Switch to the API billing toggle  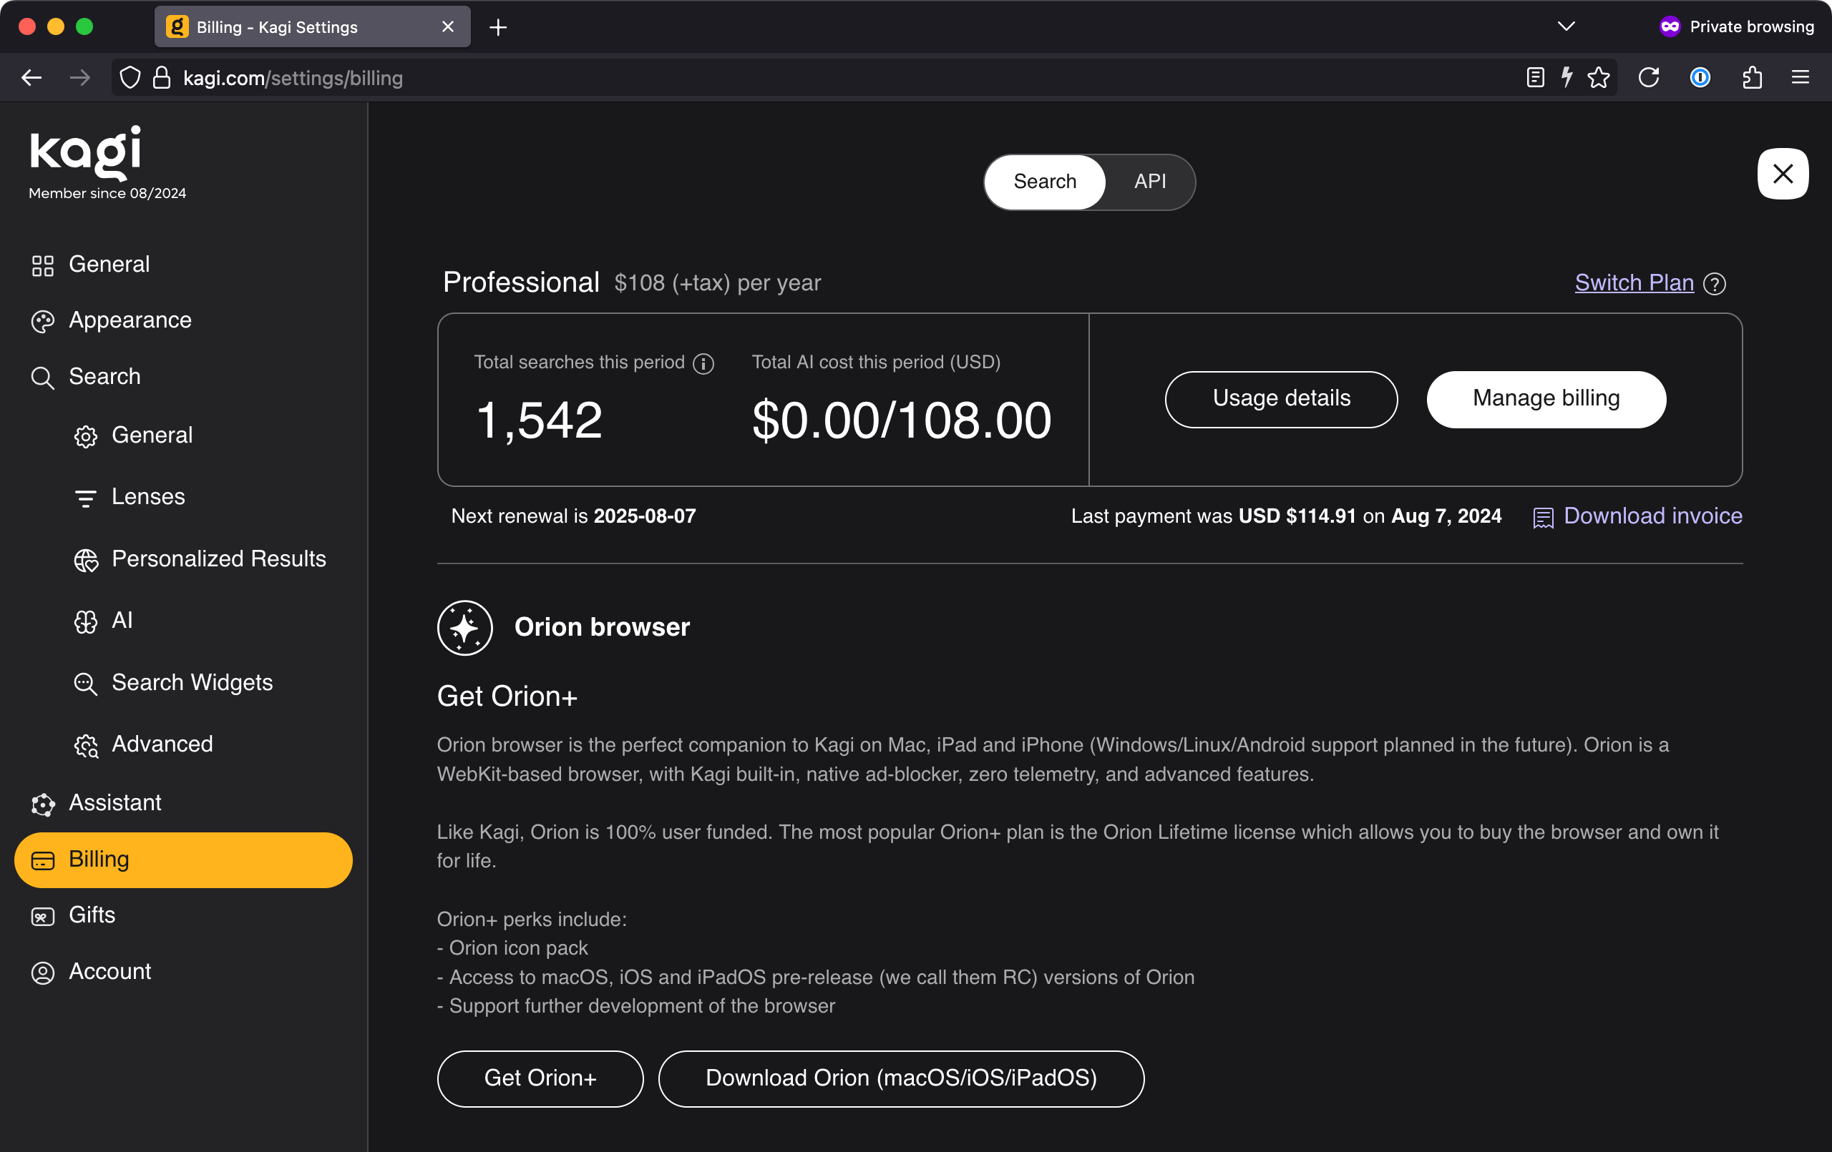1149,182
